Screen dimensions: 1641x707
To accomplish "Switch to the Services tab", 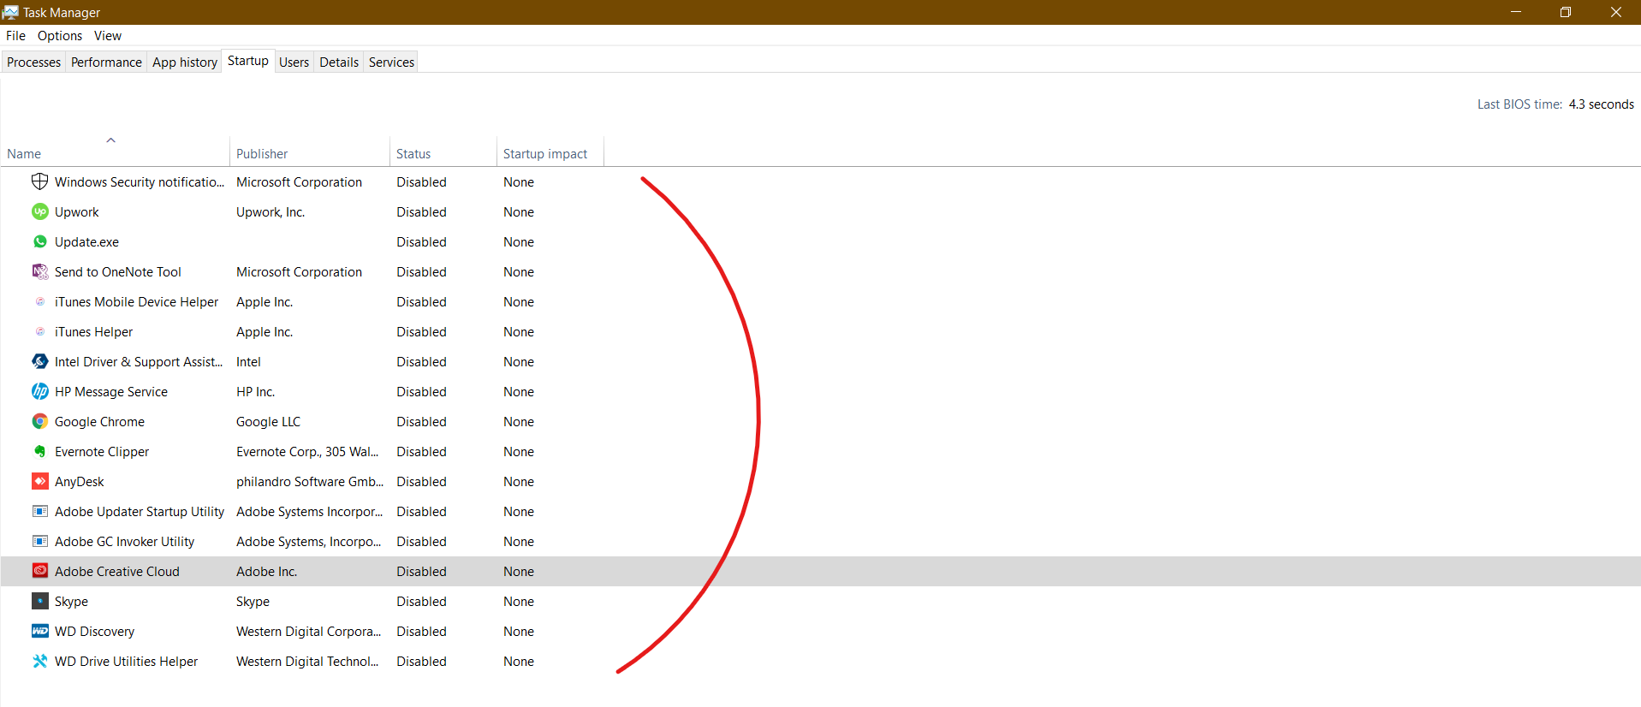I will 391,62.
